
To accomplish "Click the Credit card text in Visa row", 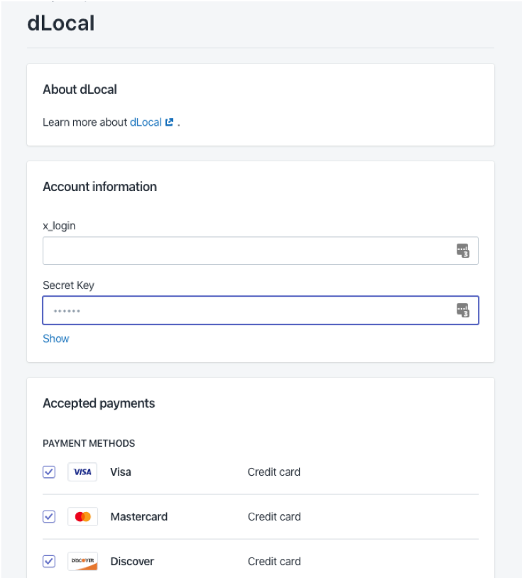I will [x=274, y=471].
